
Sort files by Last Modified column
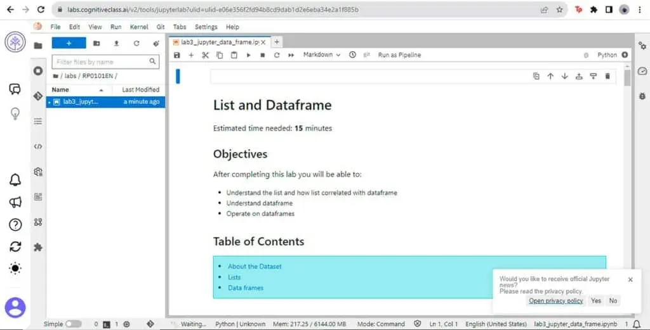140,90
